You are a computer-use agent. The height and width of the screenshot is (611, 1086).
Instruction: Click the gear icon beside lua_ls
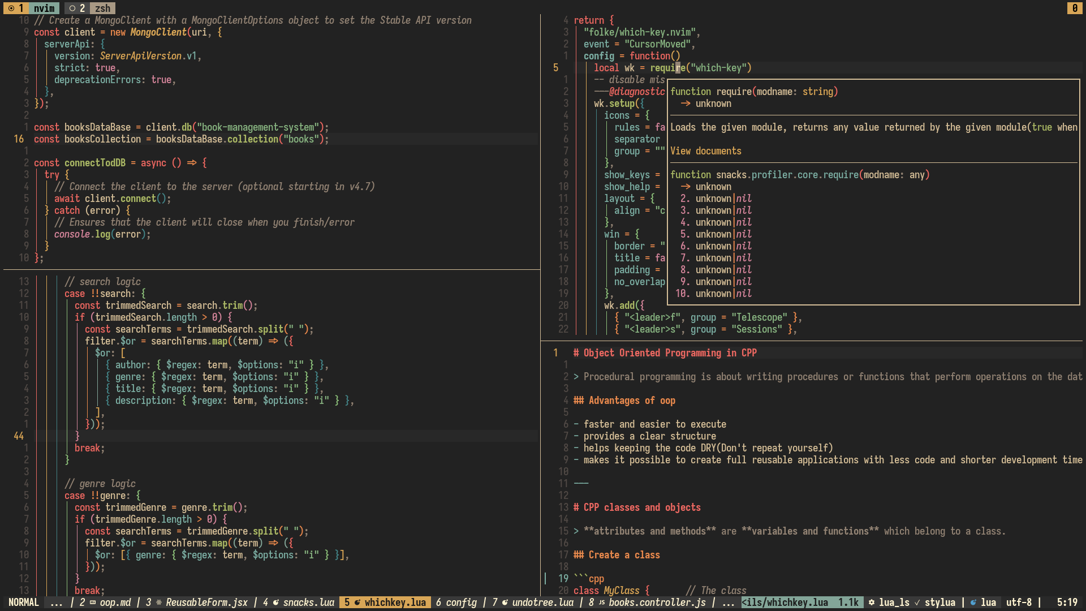pyautogui.click(x=872, y=603)
